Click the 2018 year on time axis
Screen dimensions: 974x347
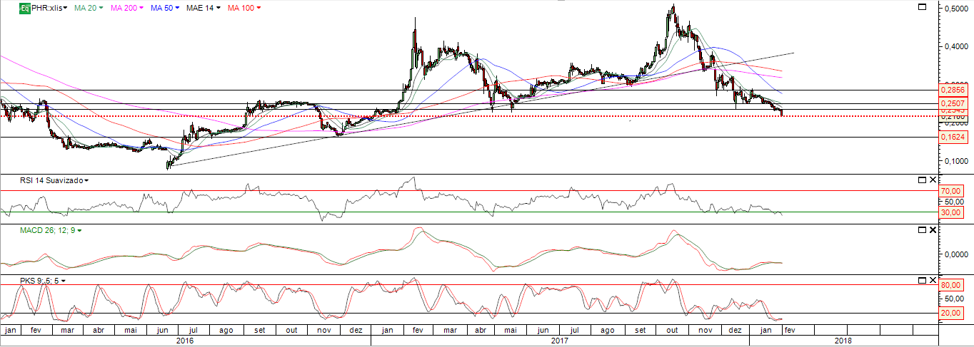tap(843, 341)
